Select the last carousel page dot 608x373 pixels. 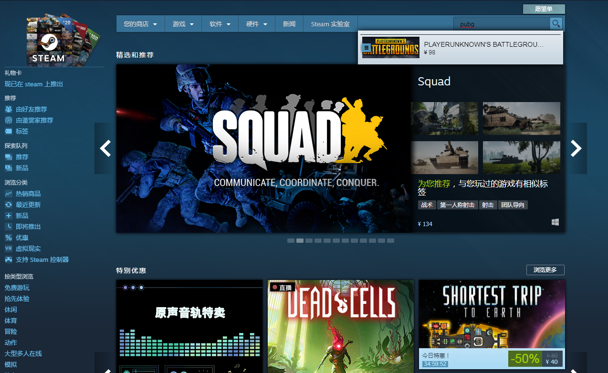coord(390,241)
